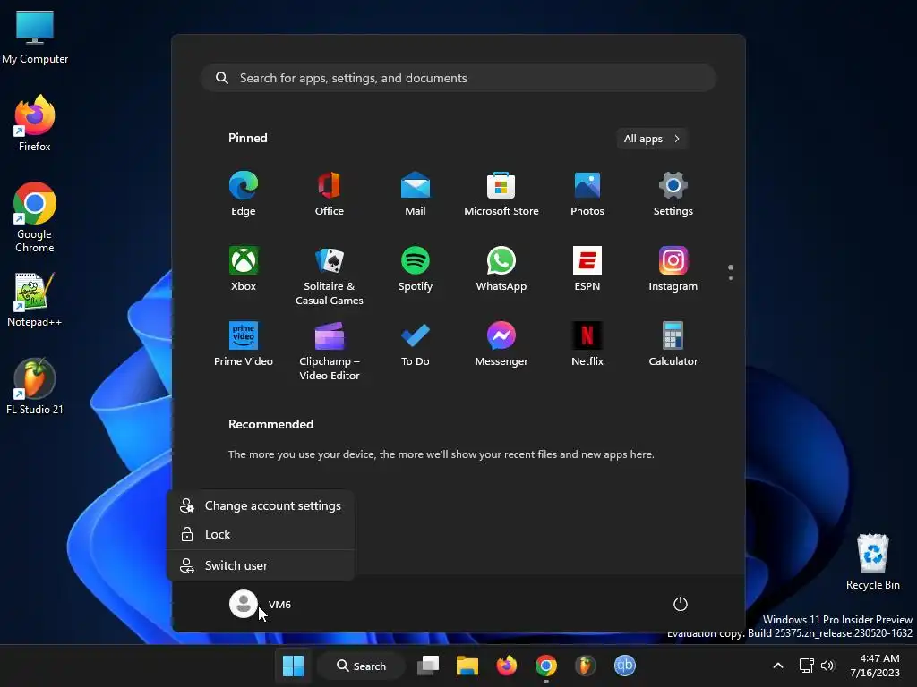Open My Computer desktop icon

[35, 38]
